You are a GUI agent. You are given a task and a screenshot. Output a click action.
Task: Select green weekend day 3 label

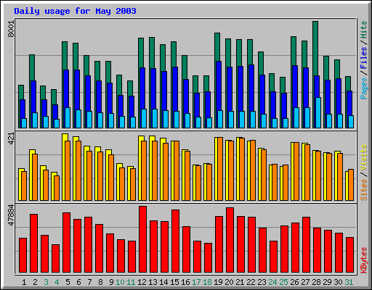(46, 282)
